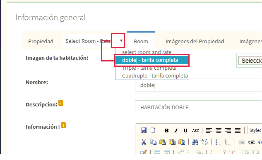Open the Styles dropdown in editor

pyautogui.click(x=255, y=130)
